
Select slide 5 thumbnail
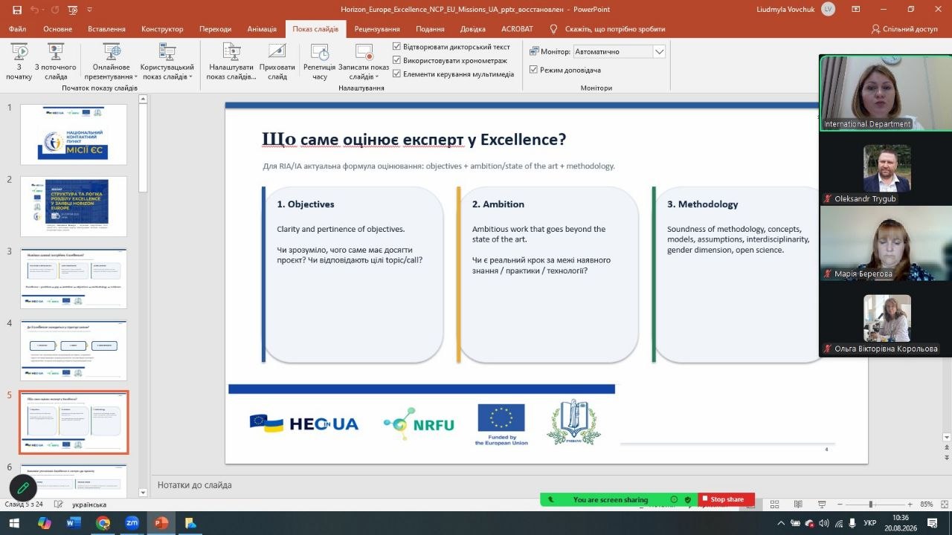(74, 422)
